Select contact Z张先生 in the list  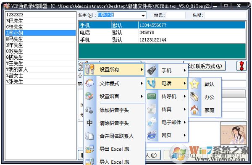[41, 81]
